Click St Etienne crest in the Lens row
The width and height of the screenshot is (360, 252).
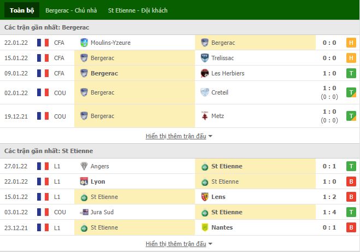pos(84,197)
